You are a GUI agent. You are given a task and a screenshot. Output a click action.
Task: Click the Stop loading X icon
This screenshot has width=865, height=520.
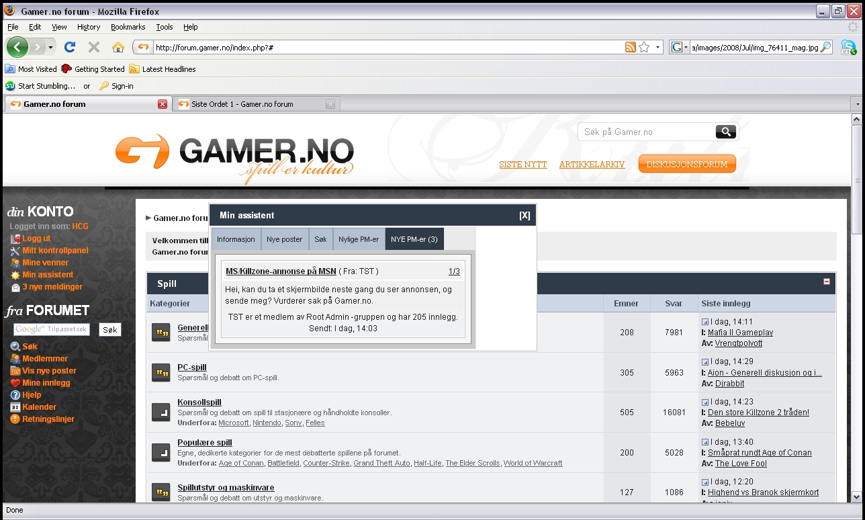[x=94, y=47]
